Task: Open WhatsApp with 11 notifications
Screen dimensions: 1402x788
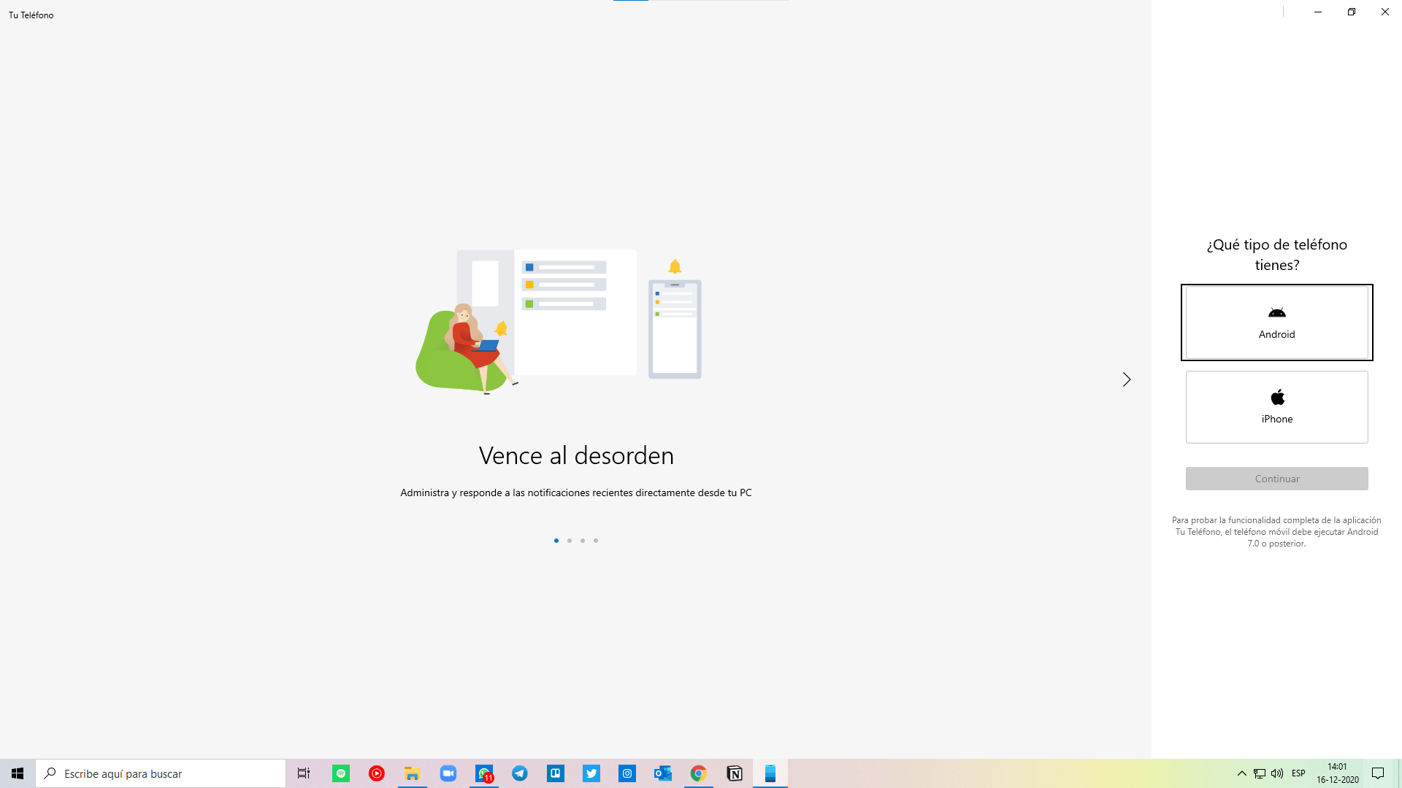Action: point(484,773)
